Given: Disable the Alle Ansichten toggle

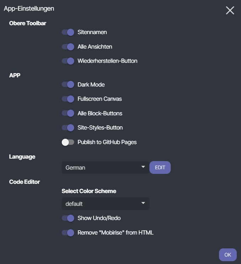Looking at the screenshot, I should 68,46.
